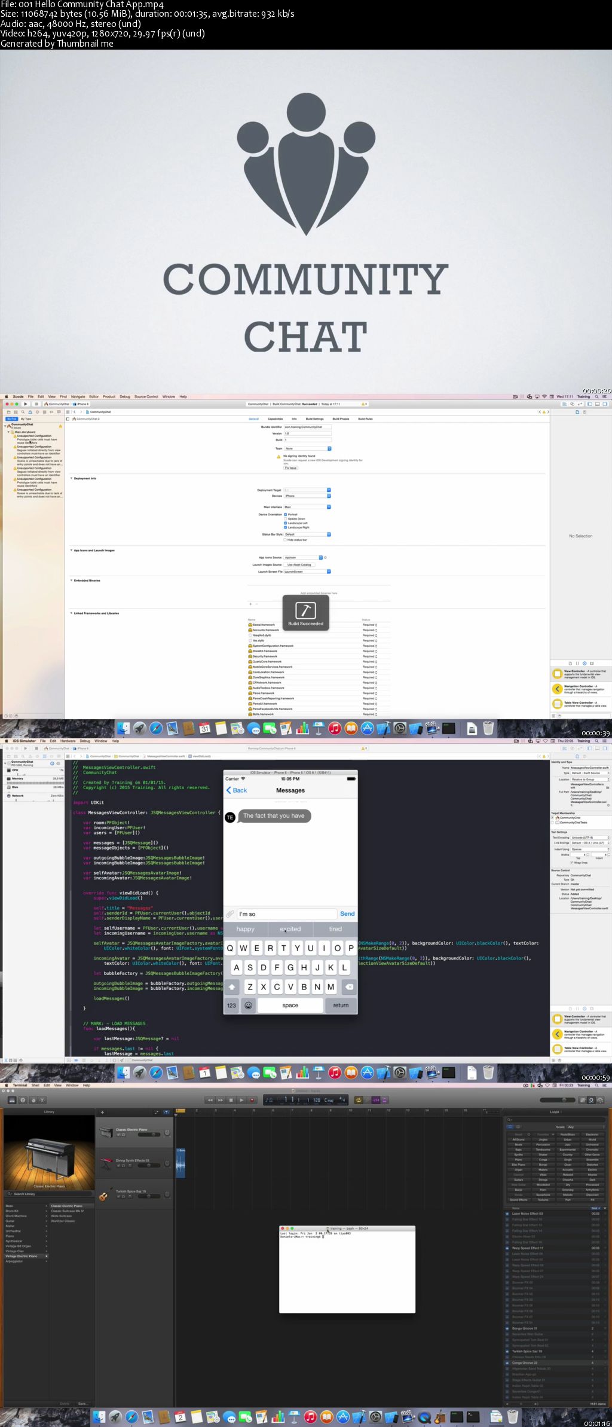Select the Diving Synth Effects 03 track icon
The width and height of the screenshot is (612, 1427).
pyautogui.click(x=106, y=1163)
